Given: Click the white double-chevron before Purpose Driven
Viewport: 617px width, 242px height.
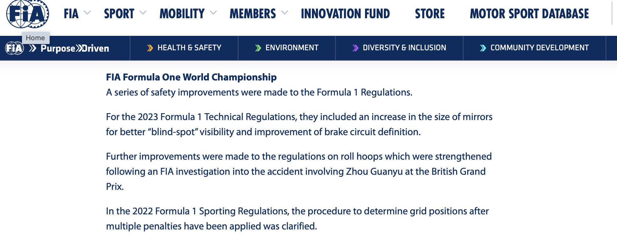Looking at the screenshot, I should (33, 48).
